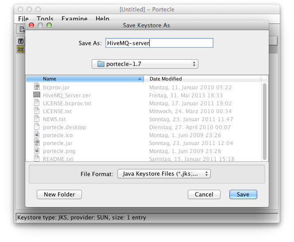Click the portecle.ico file icon
This screenshot has width=294, height=242.
(37, 135)
